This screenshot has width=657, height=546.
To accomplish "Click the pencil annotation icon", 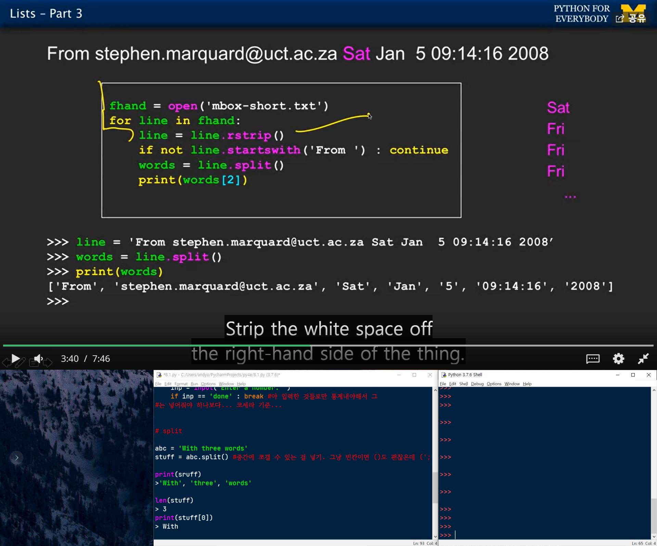I will click(20, 362).
